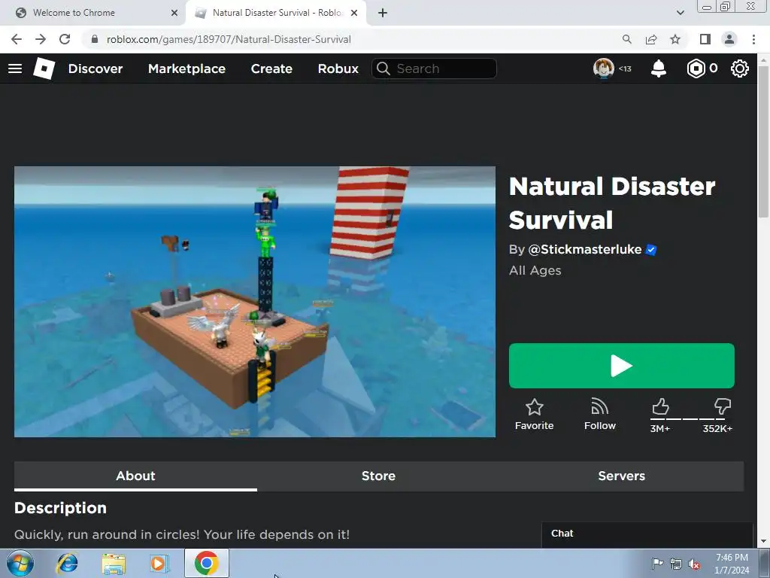
Task: Open Chrome side panel
Action: point(705,39)
